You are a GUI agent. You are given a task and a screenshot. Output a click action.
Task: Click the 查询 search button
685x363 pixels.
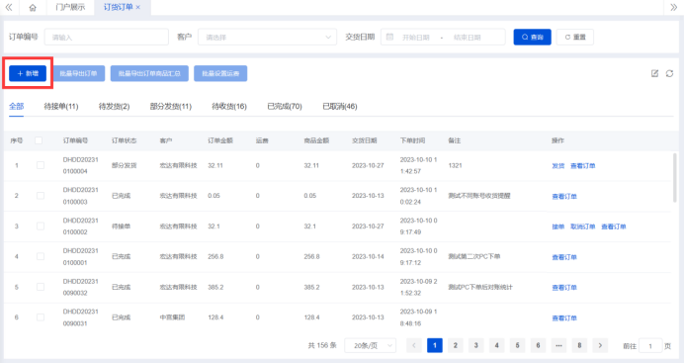[x=532, y=38]
